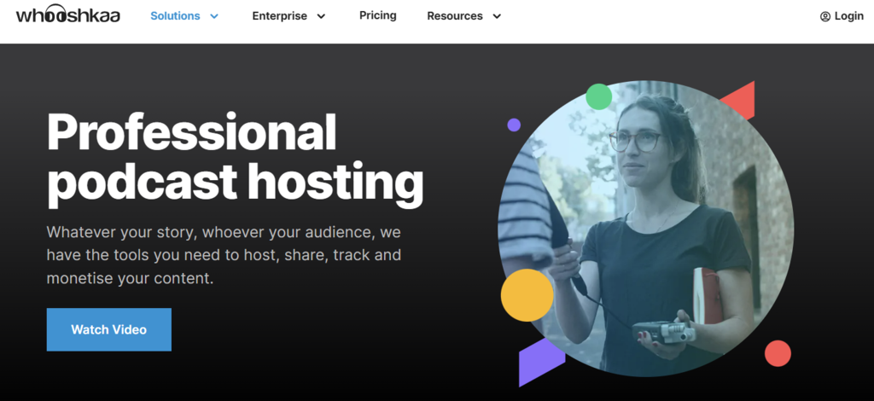Click the Login link
The width and height of the screenshot is (874, 401).
click(849, 16)
